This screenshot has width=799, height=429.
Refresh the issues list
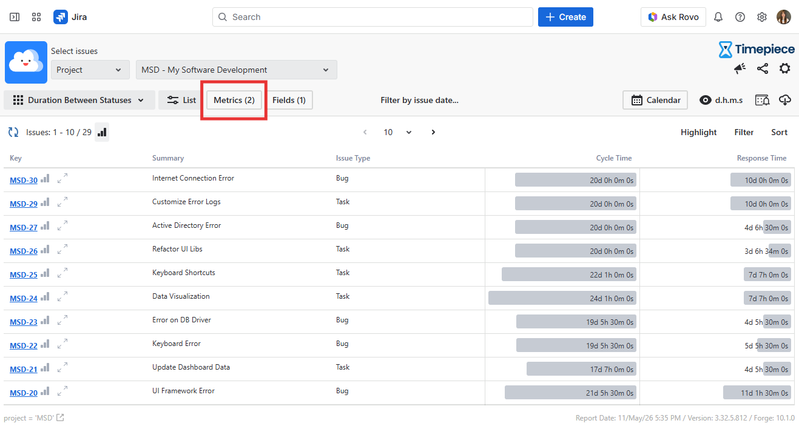click(x=13, y=132)
